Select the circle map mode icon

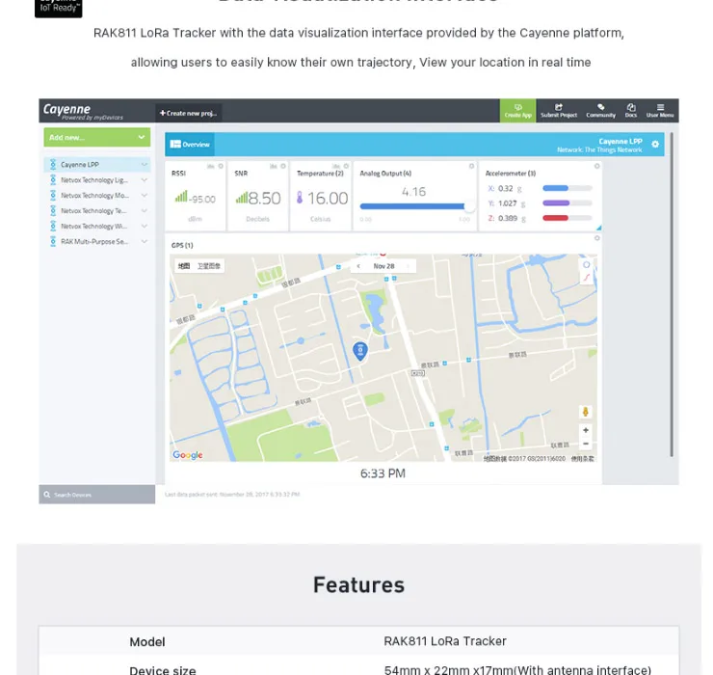(x=587, y=265)
